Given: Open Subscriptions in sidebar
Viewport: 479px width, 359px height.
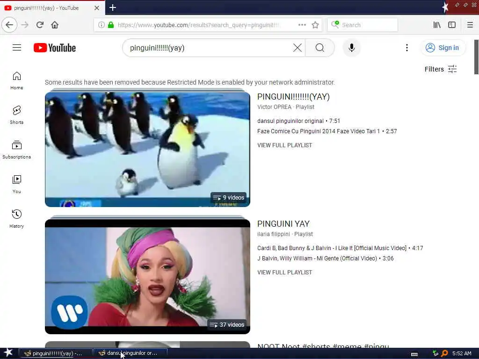Looking at the screenshot, I should [16, 150].
